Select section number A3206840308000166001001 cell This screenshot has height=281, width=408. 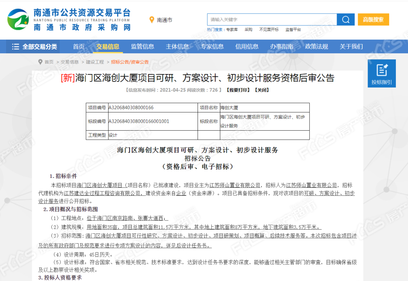coord(153,121)
